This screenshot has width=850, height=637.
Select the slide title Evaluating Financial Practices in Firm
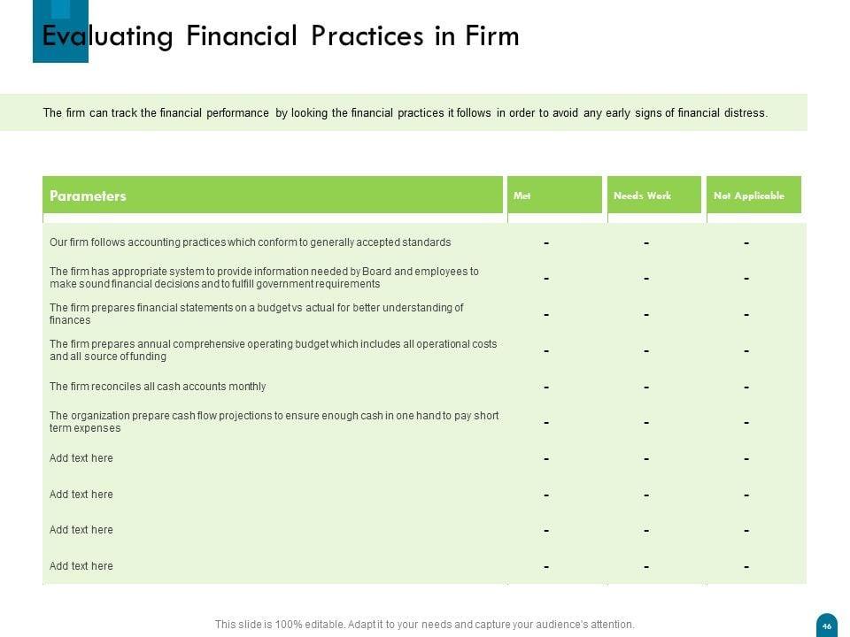281,36
